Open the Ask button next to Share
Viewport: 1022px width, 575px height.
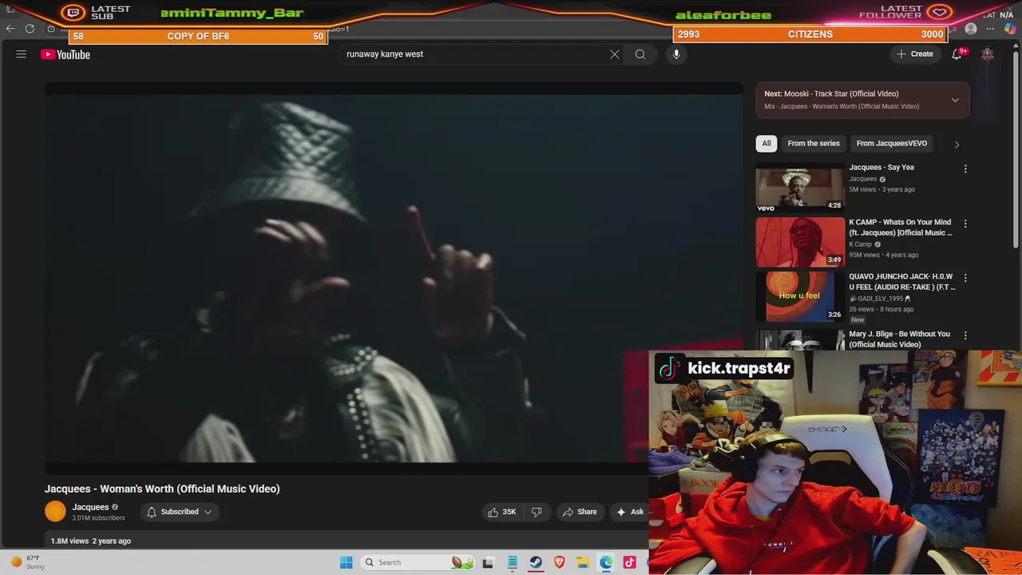pos(629,512)
